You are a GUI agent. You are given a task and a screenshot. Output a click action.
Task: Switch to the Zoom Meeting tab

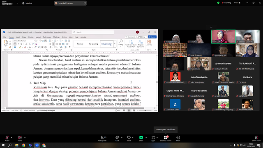point(27,3)
